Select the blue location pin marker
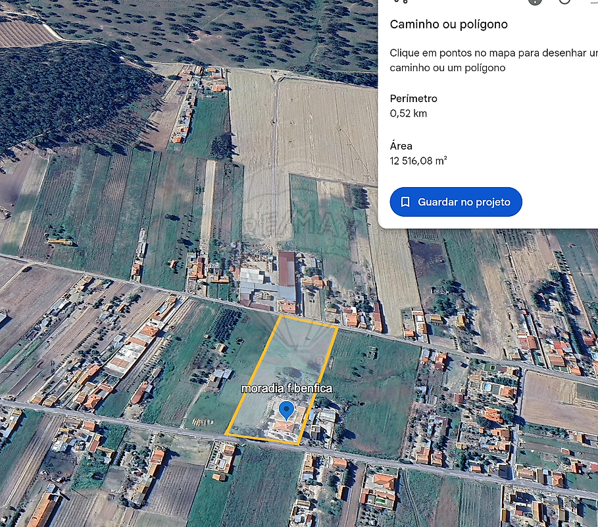The image size is (598, 527). pos(286,410)
